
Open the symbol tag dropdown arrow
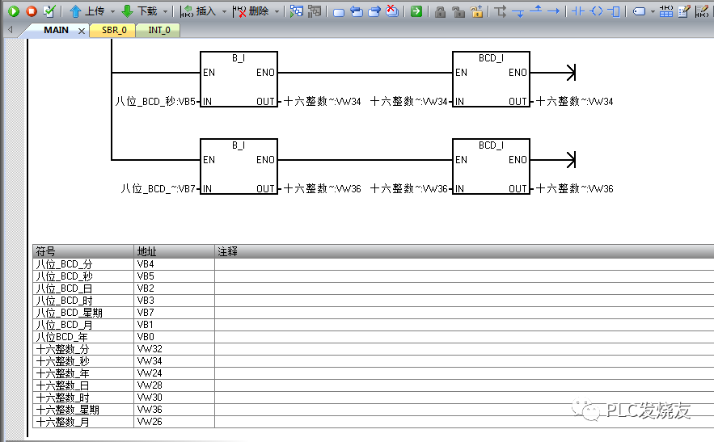[653, 11]
